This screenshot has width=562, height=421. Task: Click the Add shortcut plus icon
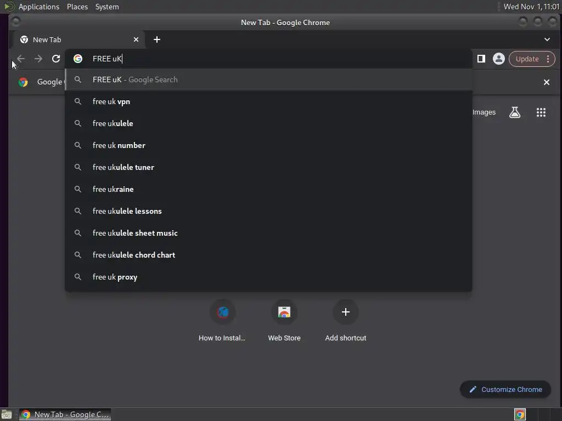(x=346, y=312)
